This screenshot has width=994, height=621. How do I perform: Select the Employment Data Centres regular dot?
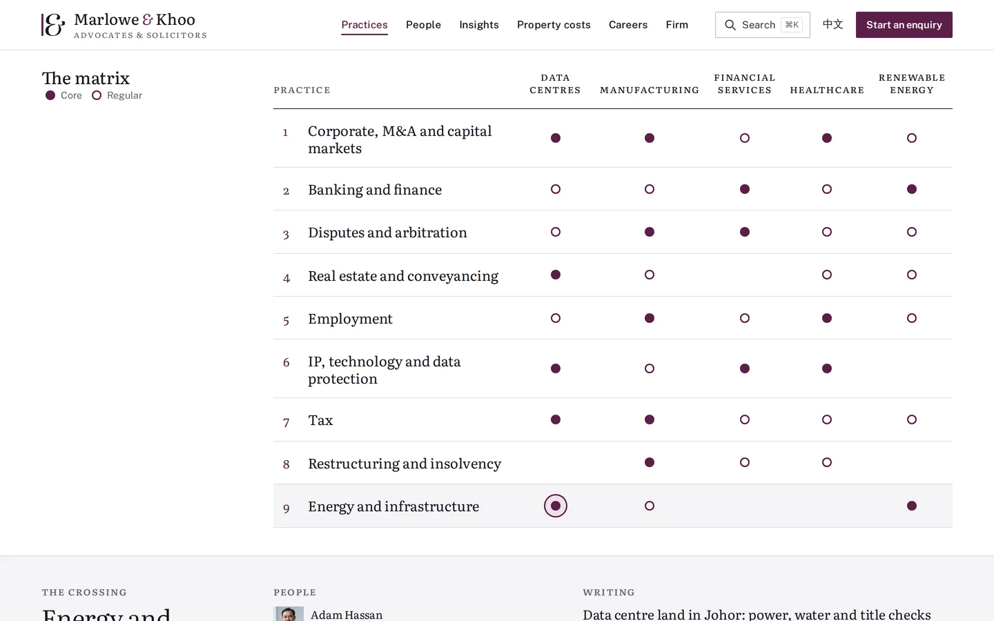tap(556, 318)
